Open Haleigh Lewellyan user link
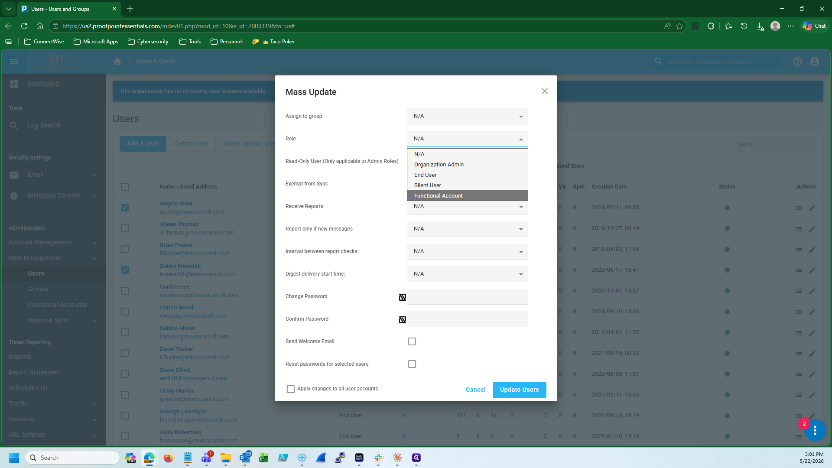The image size is (832, 468). tap(183, 411)
